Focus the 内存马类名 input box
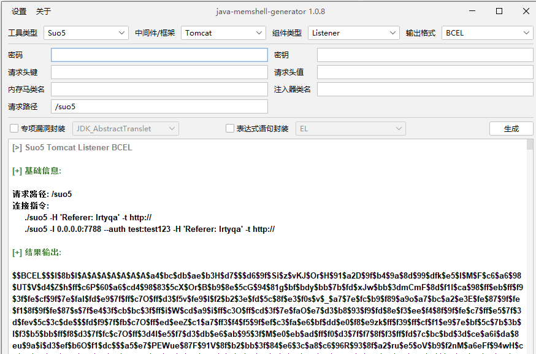 point(159,90)
